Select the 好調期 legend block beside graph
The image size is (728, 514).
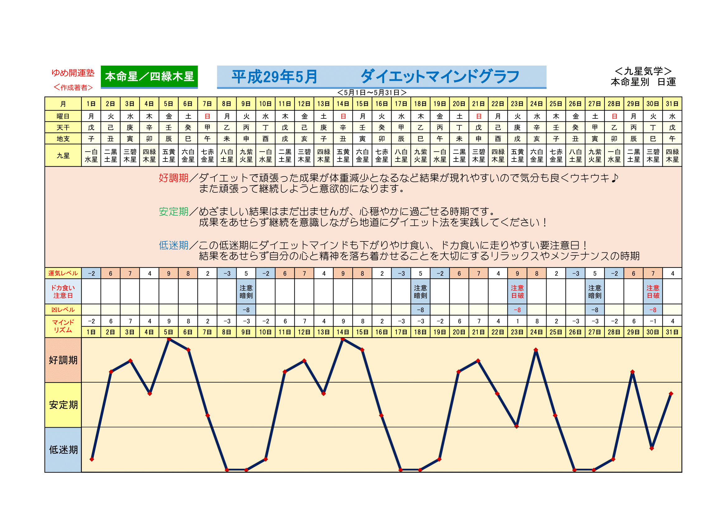point(63,360)
